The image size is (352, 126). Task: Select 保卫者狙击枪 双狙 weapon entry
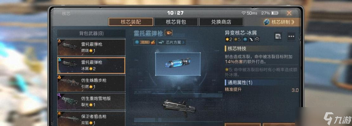(91, 119)
